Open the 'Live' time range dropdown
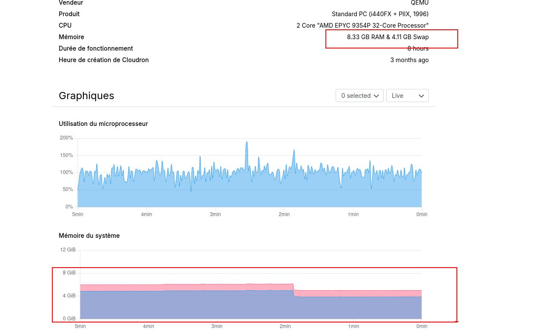The height and width of the screenshot is (331, 556). pos(407,95)
